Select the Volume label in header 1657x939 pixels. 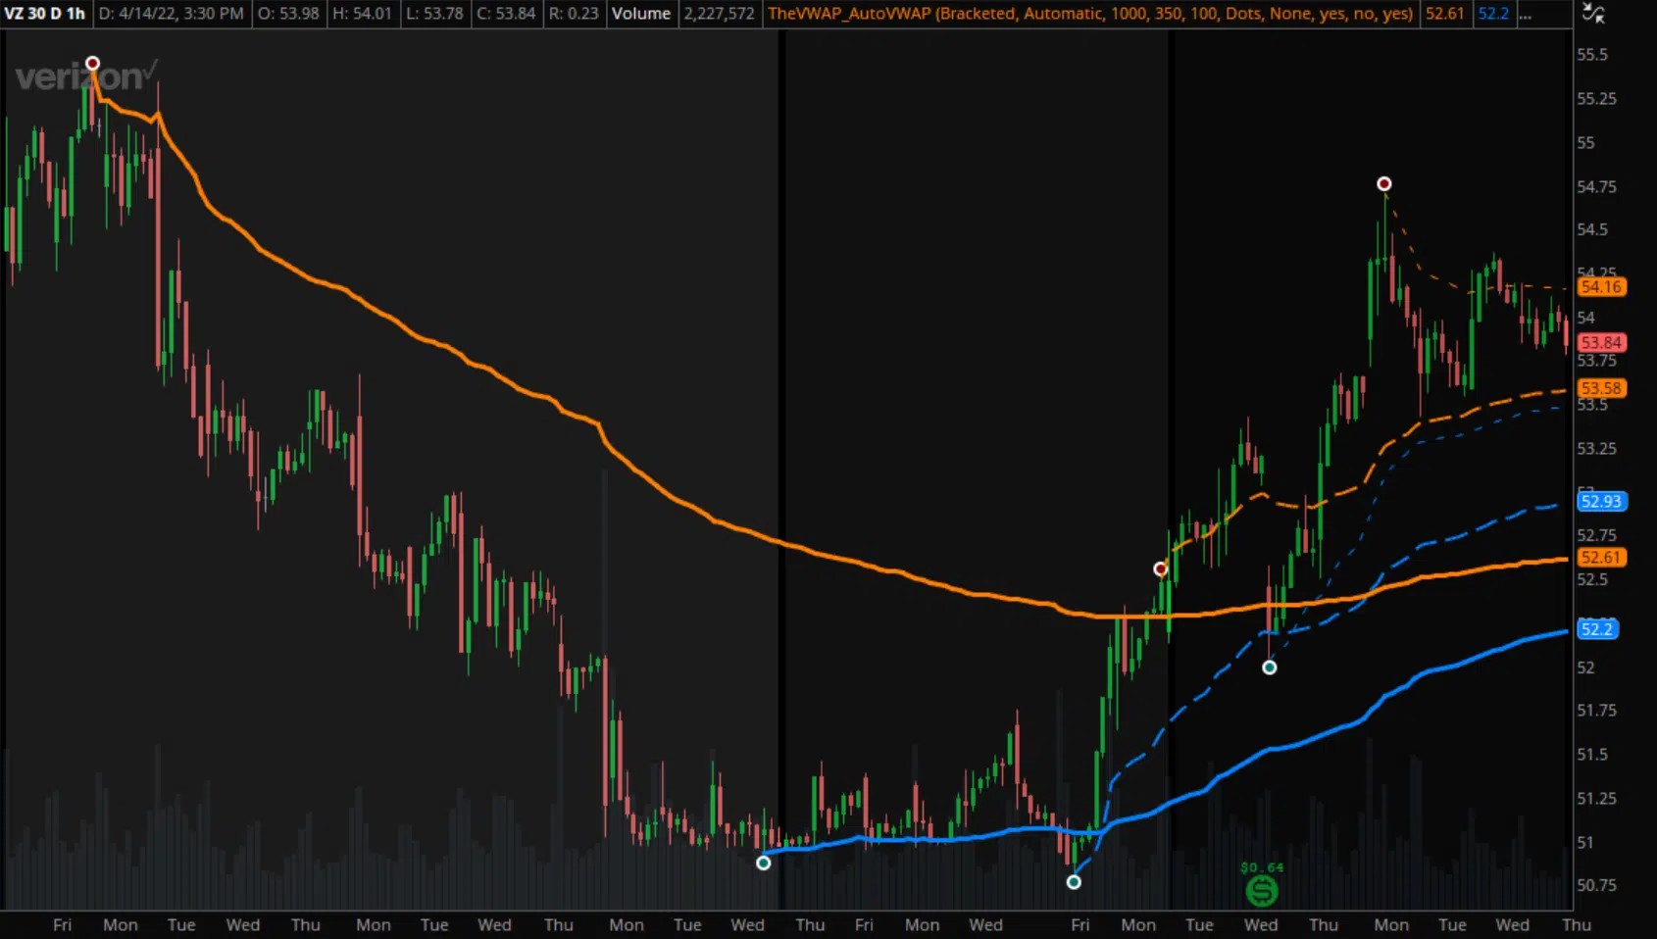[641, 14]
